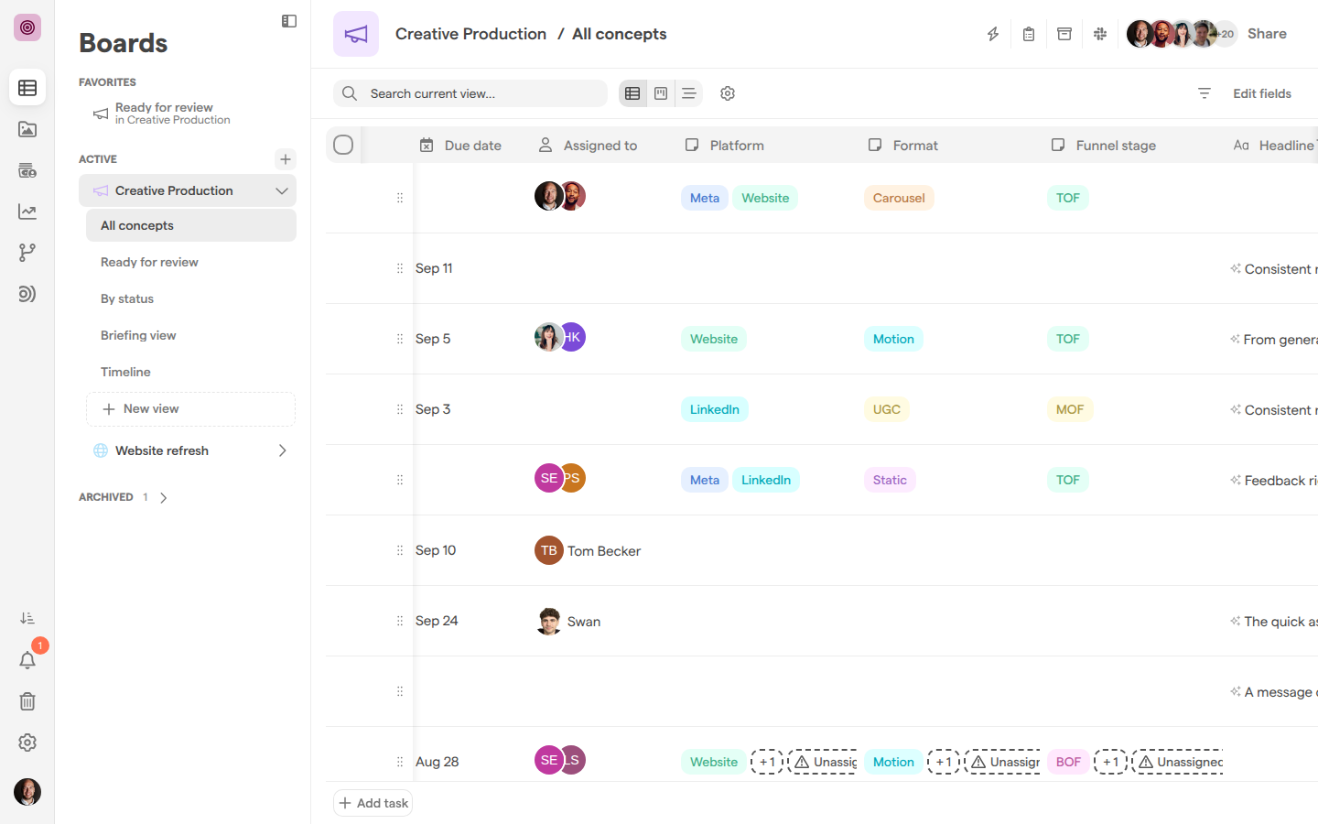The height and width of the screenshot is (824, 1318).
Task: Open the By status view
Action: [x=191, y=298]
